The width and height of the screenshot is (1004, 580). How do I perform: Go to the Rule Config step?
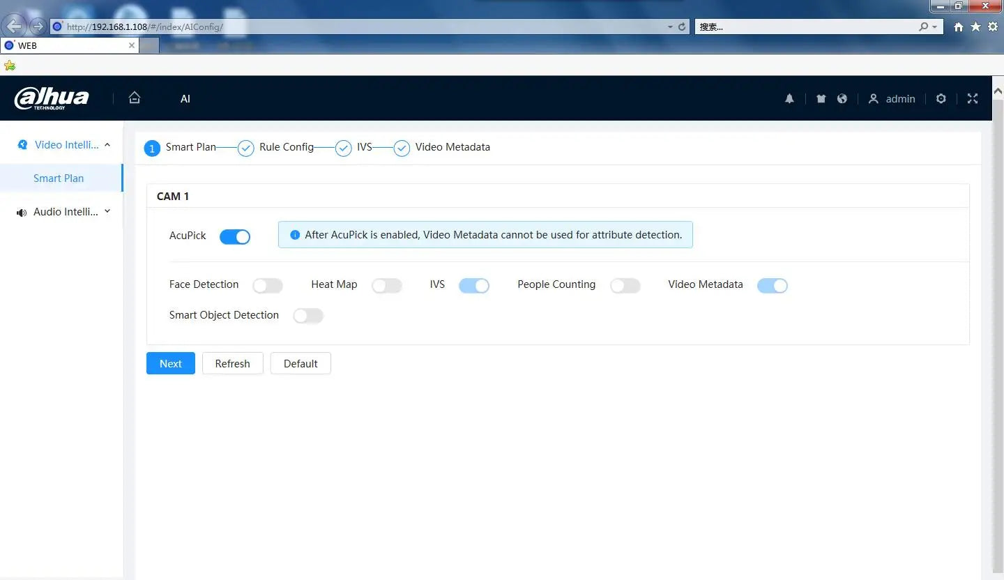pyautogui.click(x=286, y=147)
